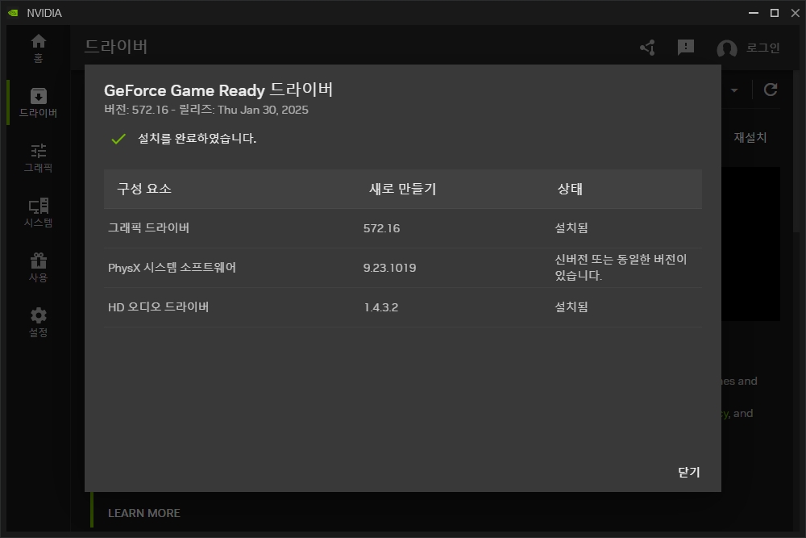Click the 드라이버 page heading
Screen dimensions: 806x538
[x=116, y=46]
